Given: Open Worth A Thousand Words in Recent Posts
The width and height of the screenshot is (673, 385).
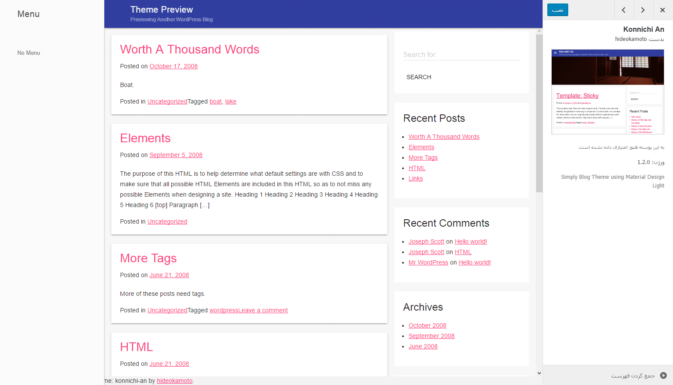Looking at the screenshot, I should 444,137.
